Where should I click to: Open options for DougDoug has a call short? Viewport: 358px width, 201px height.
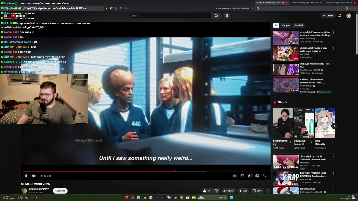tap(311, 142)
